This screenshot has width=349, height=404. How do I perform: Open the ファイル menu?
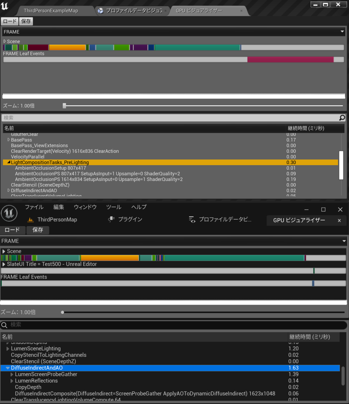(34, 207)
